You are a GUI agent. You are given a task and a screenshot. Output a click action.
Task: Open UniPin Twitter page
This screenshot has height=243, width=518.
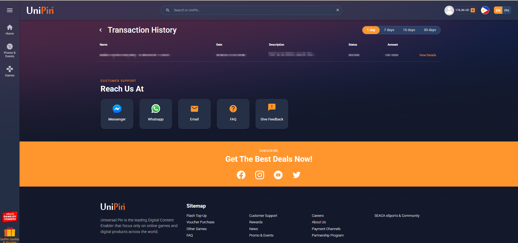pyautogui.click(x=297, y=175)
